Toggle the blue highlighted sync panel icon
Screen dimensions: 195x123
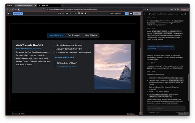click(127, 13)
